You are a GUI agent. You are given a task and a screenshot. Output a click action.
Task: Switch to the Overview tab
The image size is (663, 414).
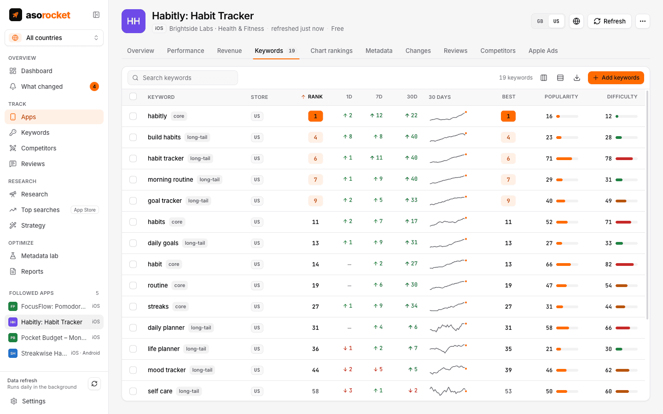[140, 51]
